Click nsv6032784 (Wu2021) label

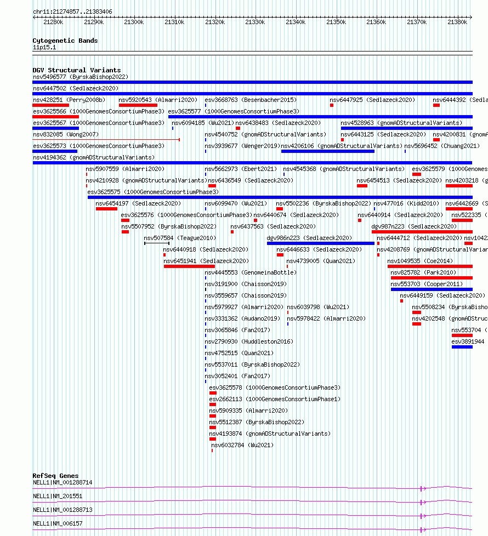click(242, 446)
